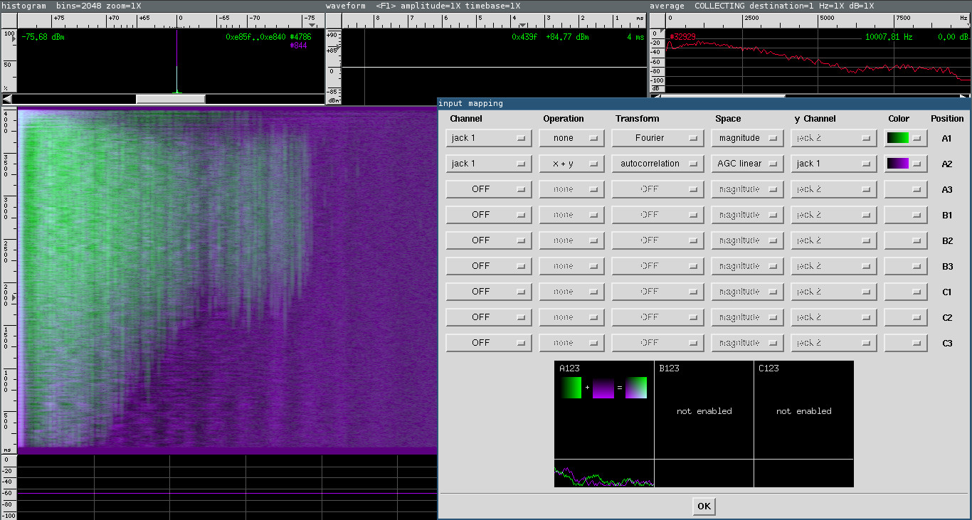Click the y Channel column header
Viewport: 972px width, 520px height.
tap(815, 119)
